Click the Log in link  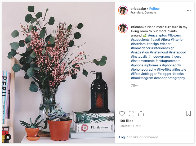click(124, 137)
